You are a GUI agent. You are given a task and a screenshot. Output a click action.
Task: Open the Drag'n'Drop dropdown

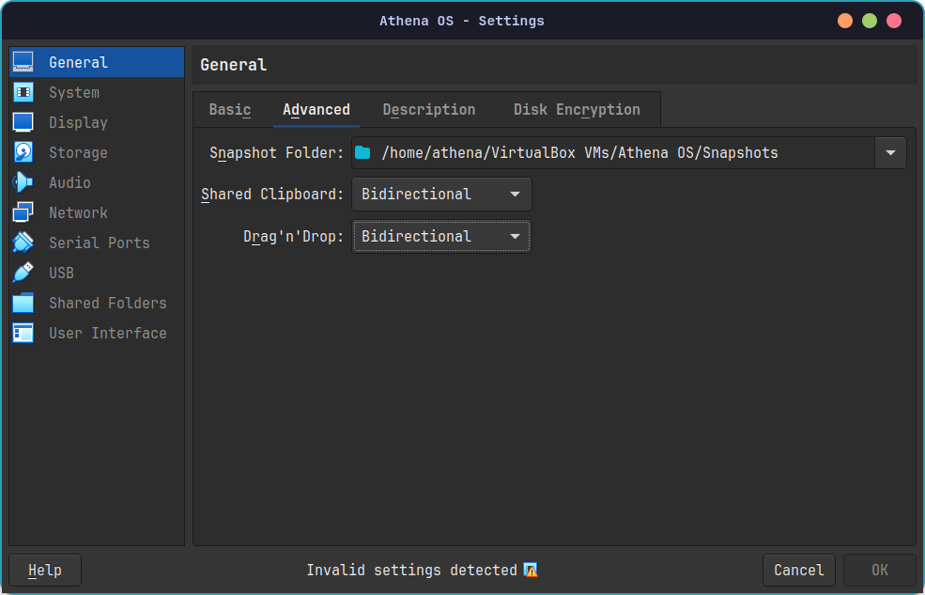[x=441, y=236]
